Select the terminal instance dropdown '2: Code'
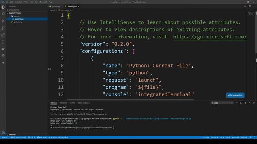The width and height of the screenshot is (257, 144). (222, 103)
